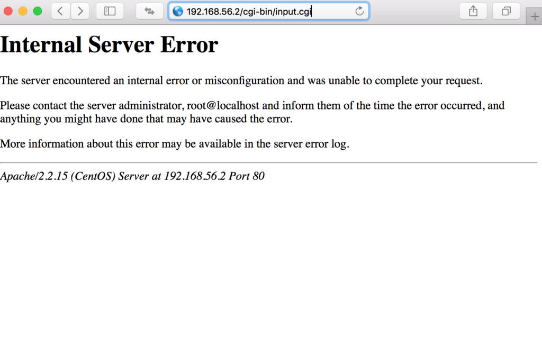
Task: Go back to the previous page
Action: [60, 11]
